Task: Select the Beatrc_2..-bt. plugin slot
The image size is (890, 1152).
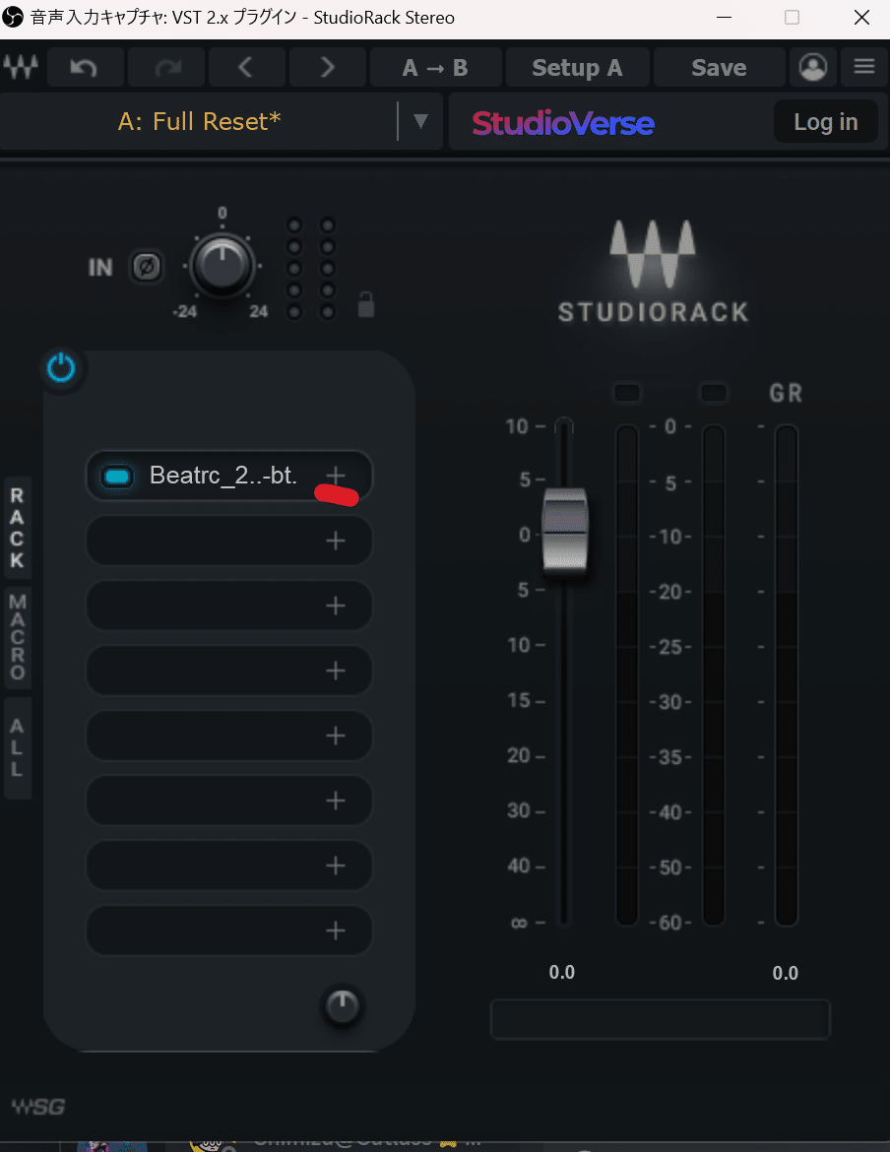Action: 228,477
